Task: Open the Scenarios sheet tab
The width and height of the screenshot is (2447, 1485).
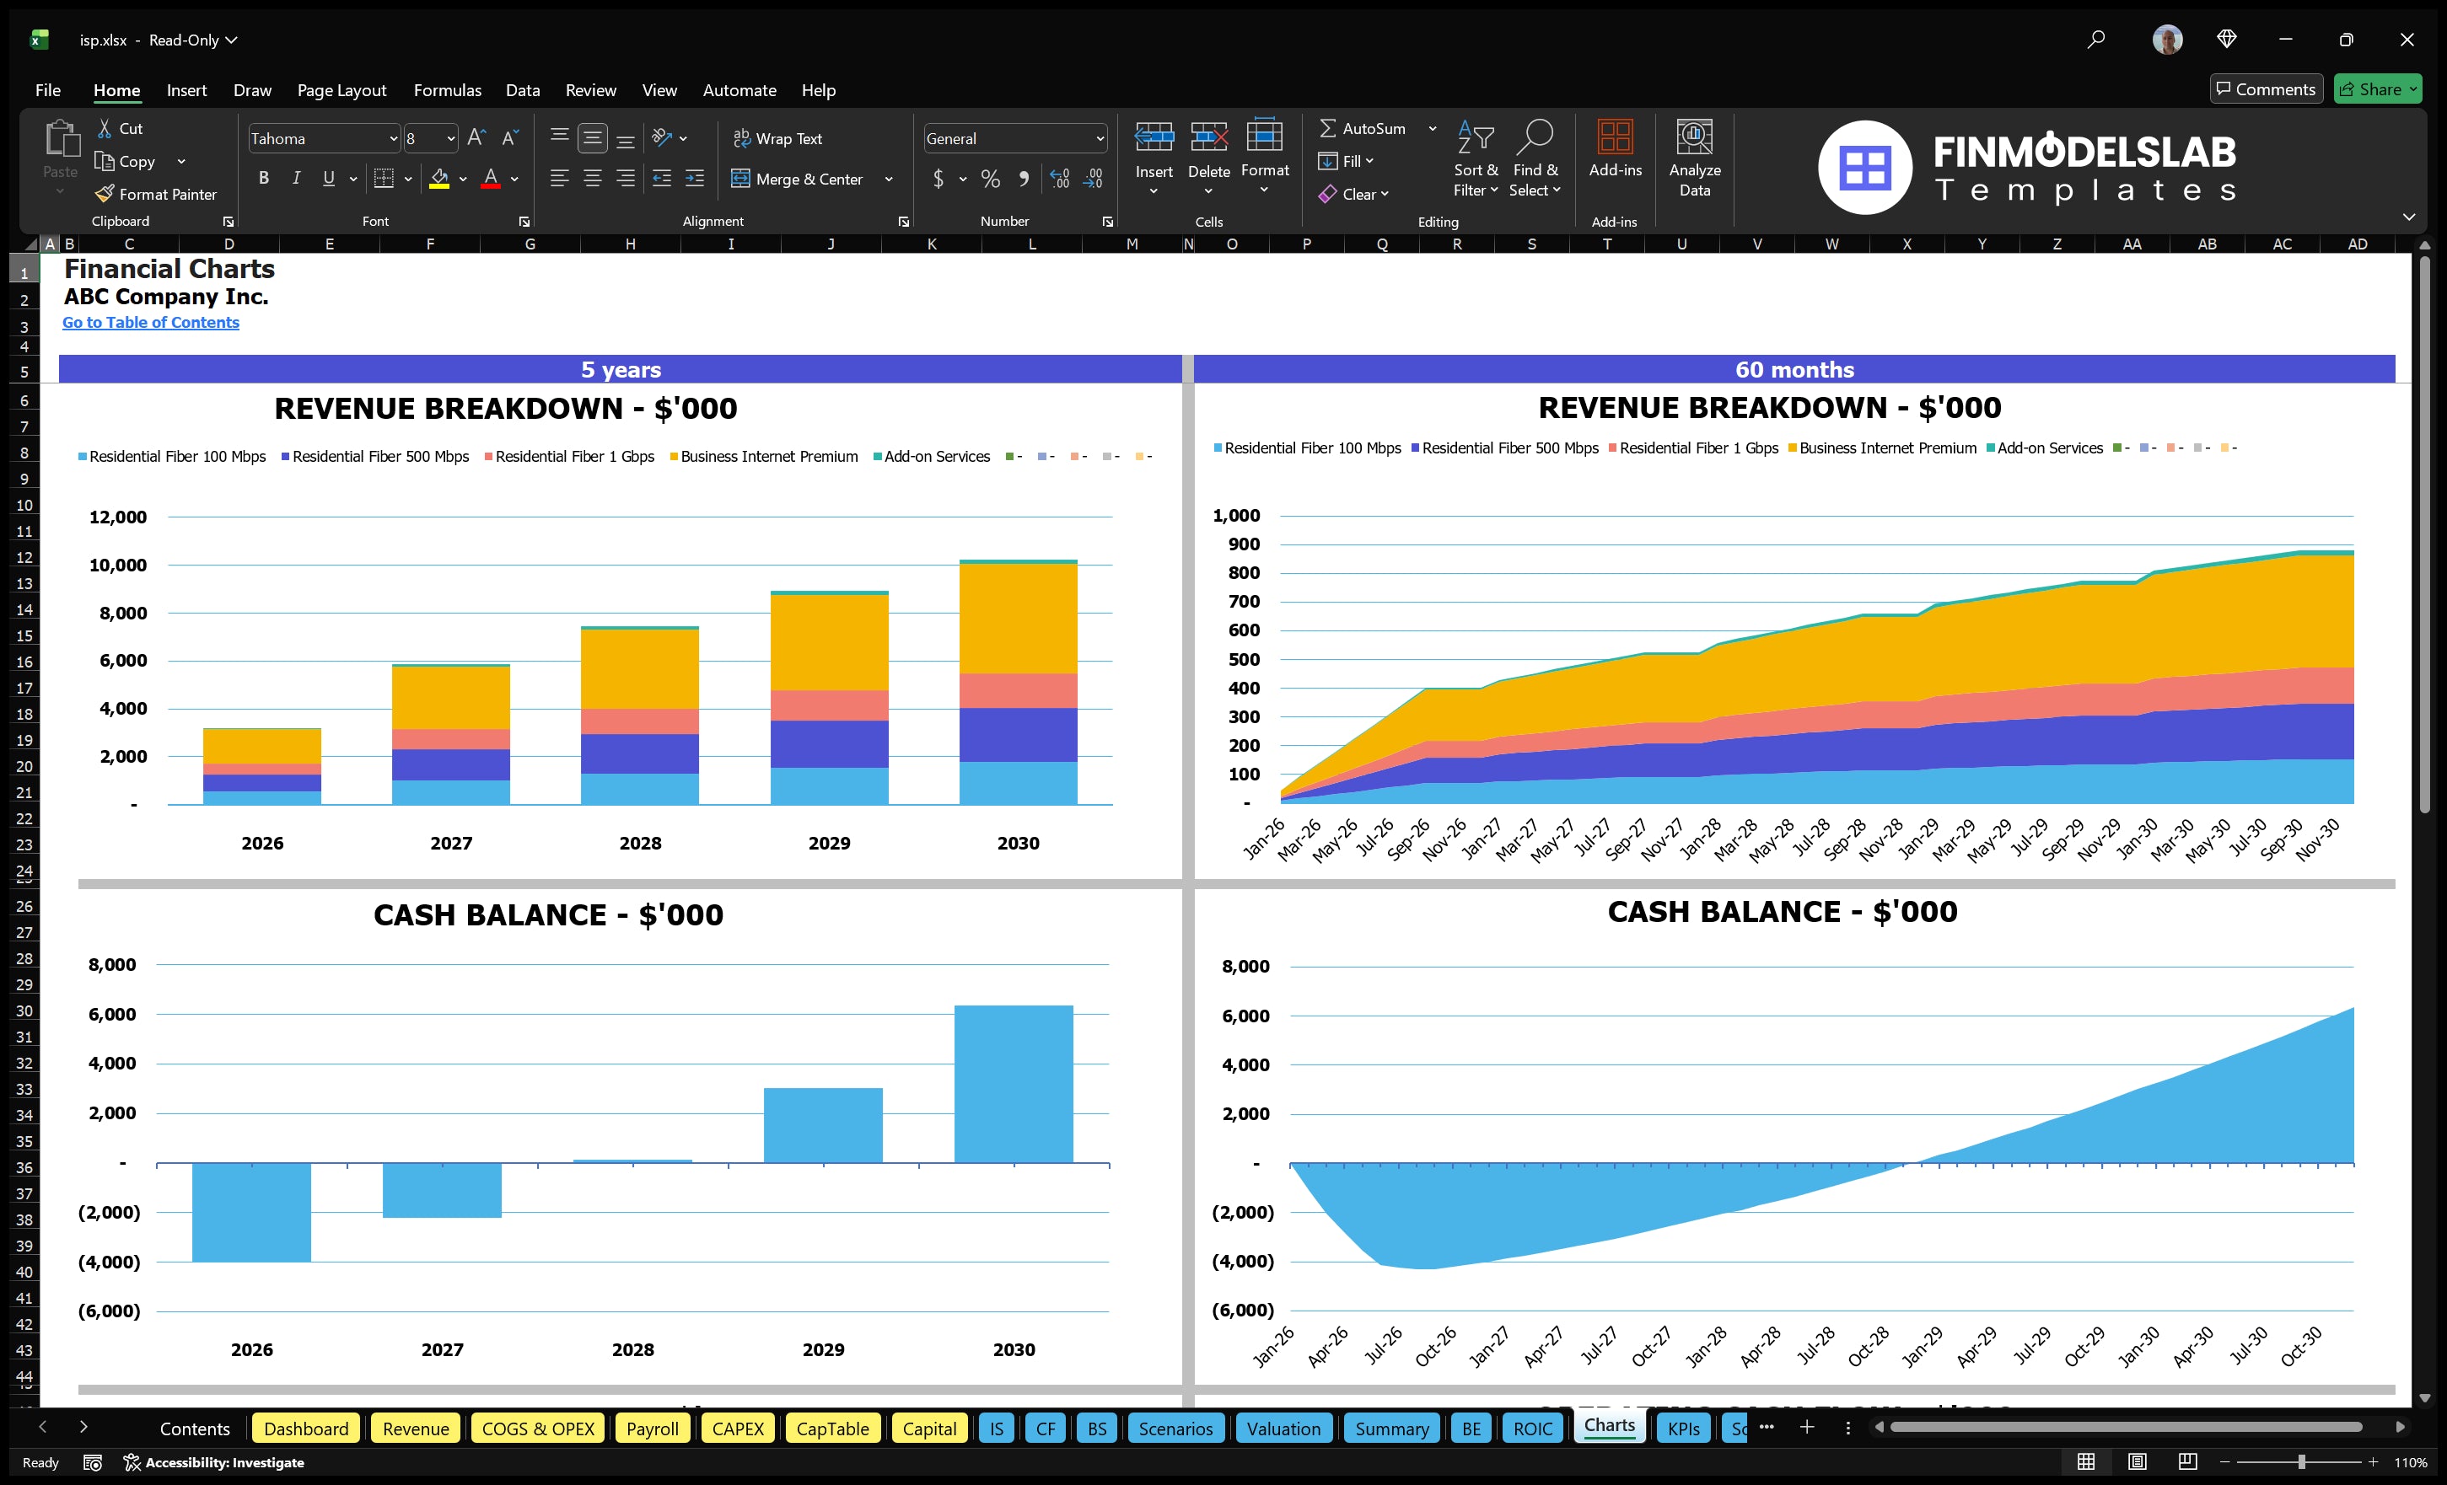Action: point(1175,1429)
